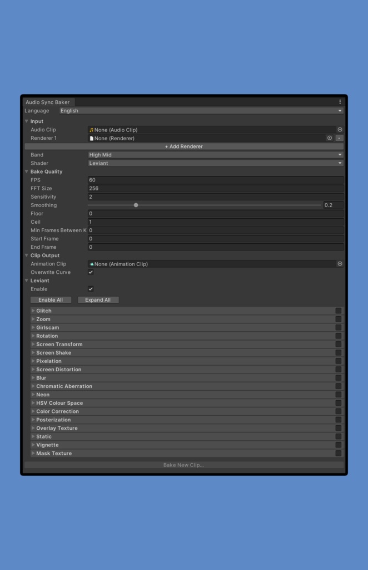Click the Start Frame input field

click(x=216, y=239)
